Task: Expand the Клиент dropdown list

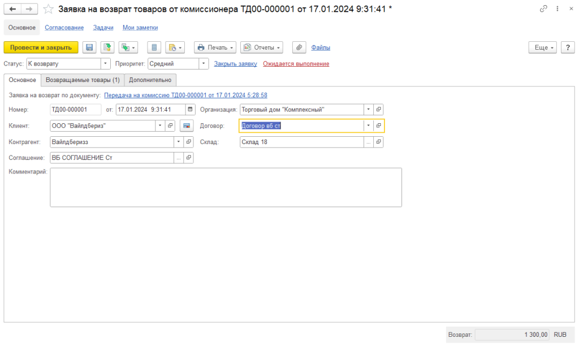Action: pos(160,125)
